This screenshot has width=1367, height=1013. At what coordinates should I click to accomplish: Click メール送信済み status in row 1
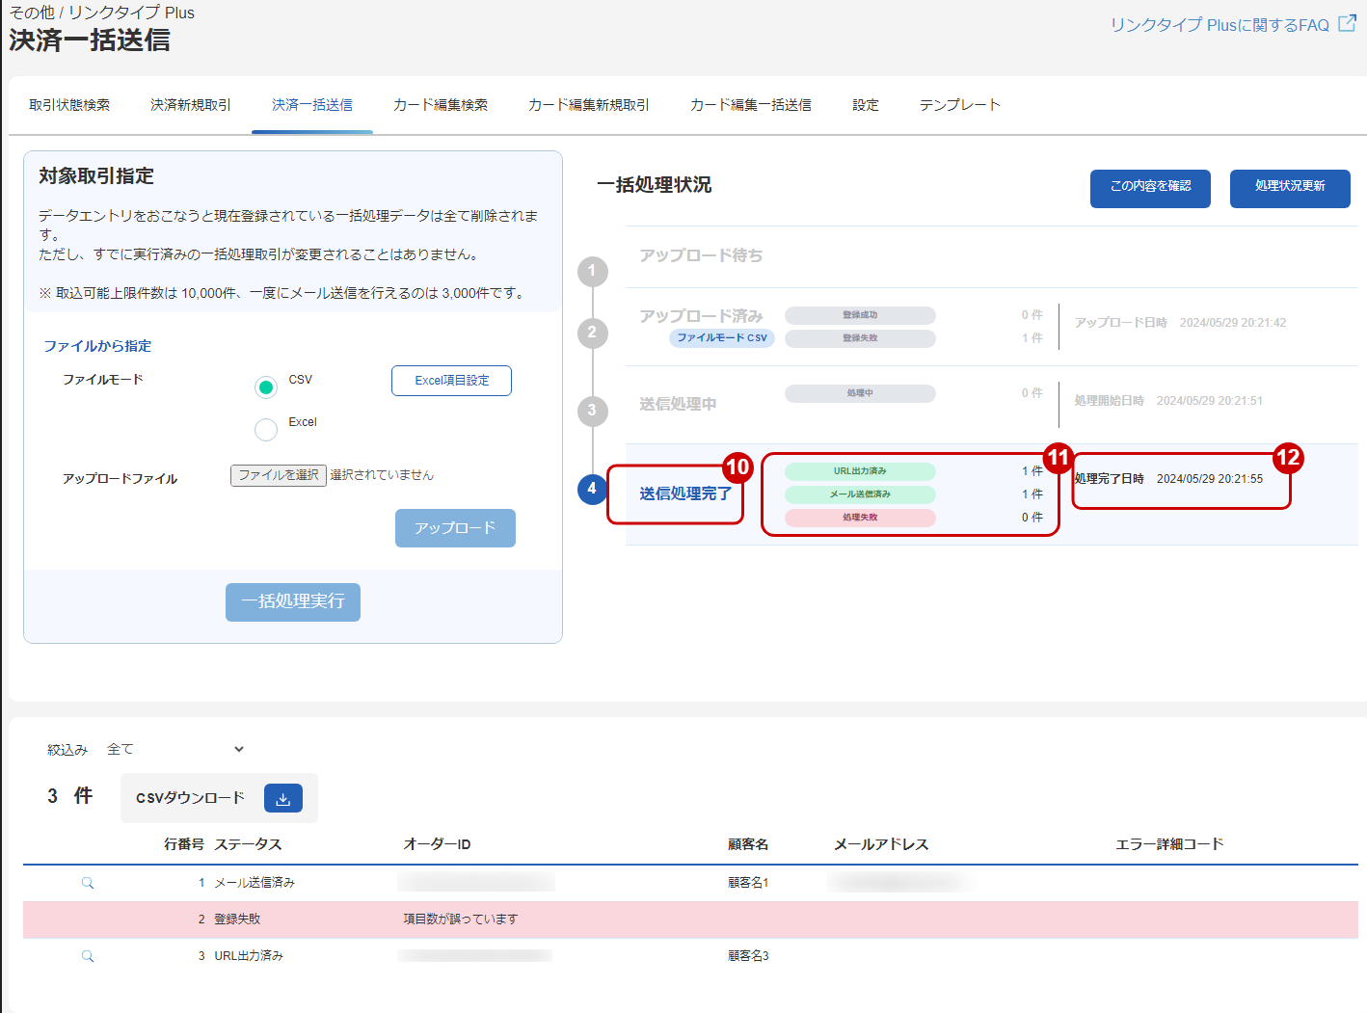tap(255, 883)
